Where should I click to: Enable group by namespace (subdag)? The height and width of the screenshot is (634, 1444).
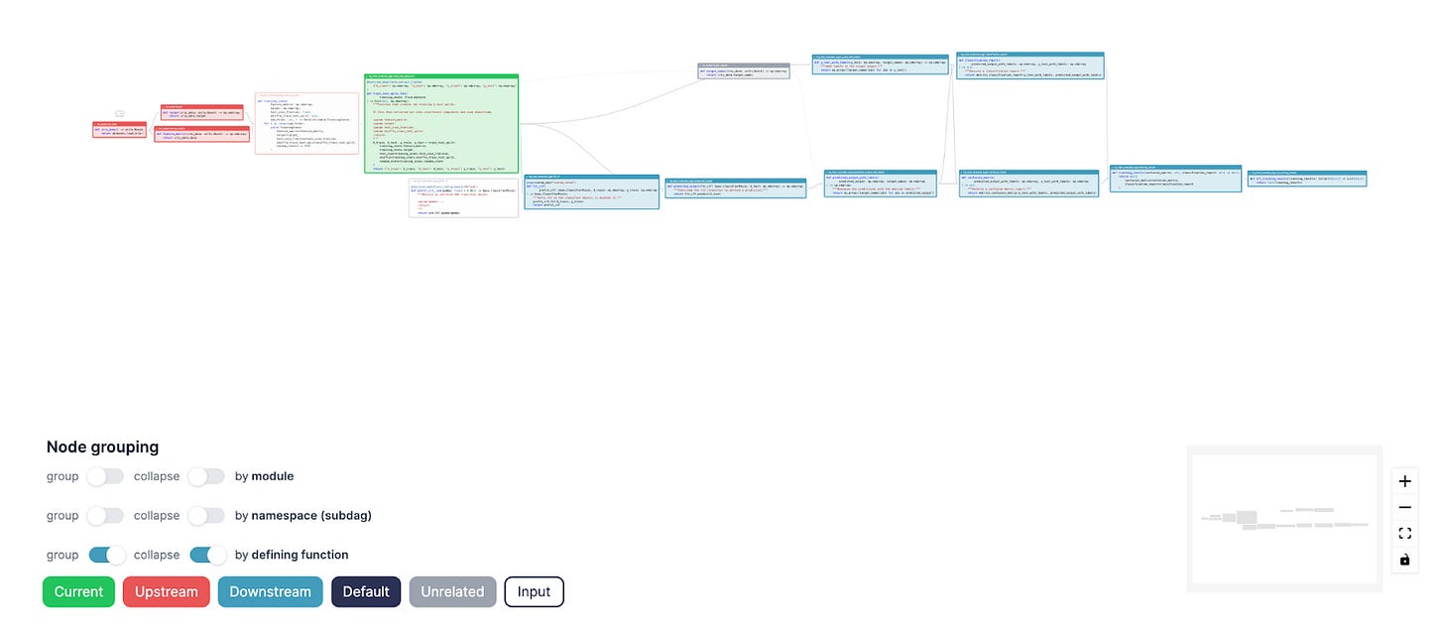(104, 515)
